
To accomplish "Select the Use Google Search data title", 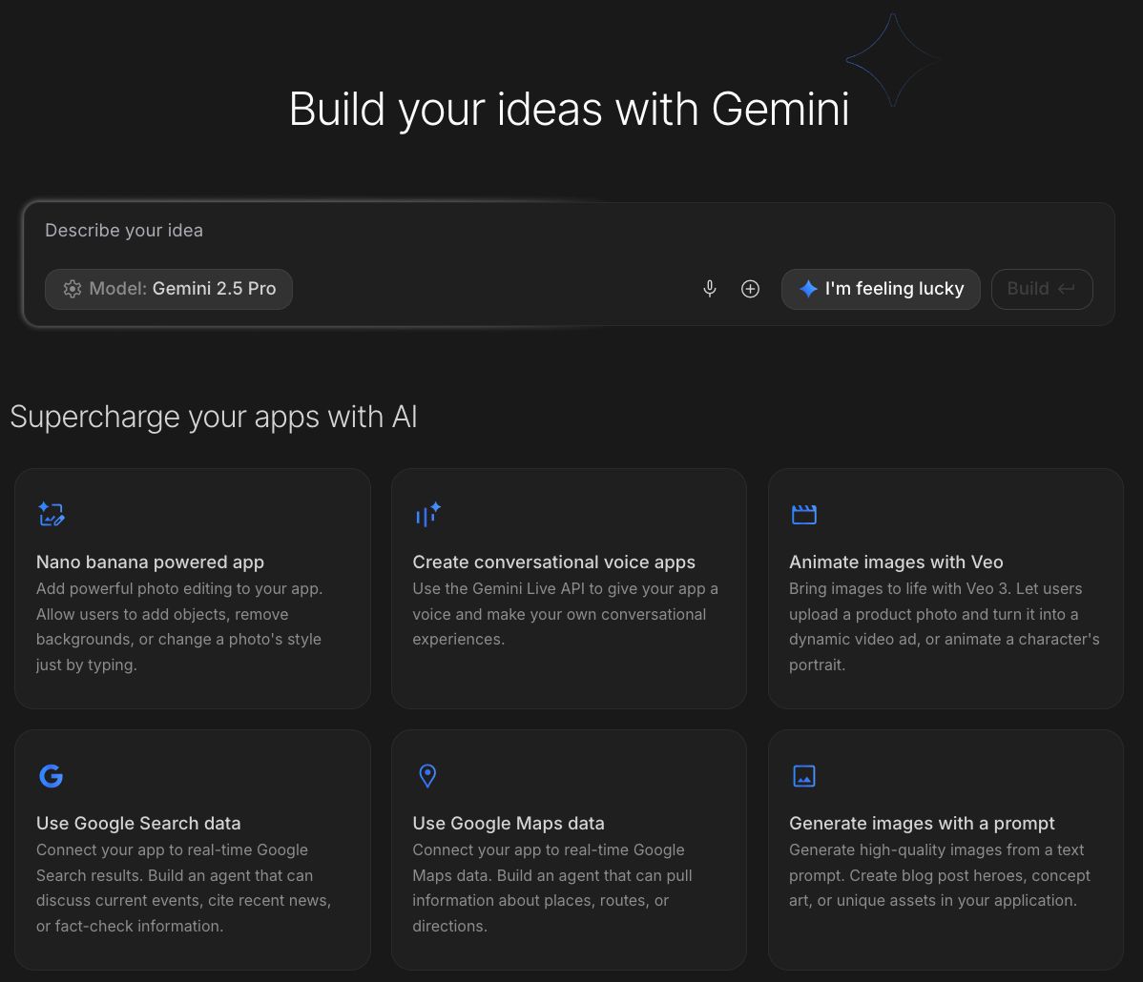I will [x=138, y=823].
